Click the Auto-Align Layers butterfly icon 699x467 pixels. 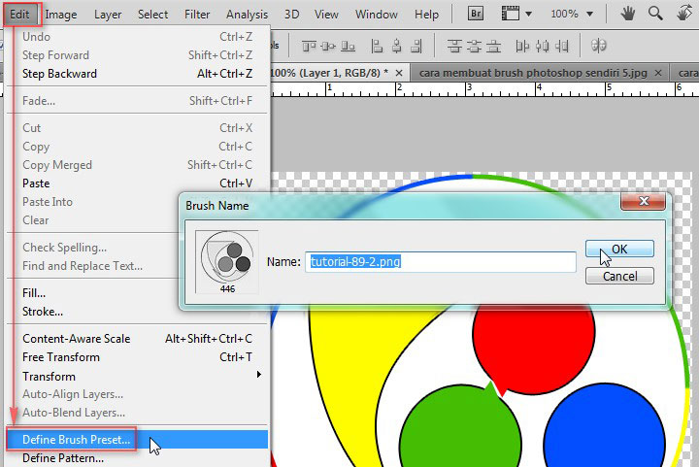point(598,46)
